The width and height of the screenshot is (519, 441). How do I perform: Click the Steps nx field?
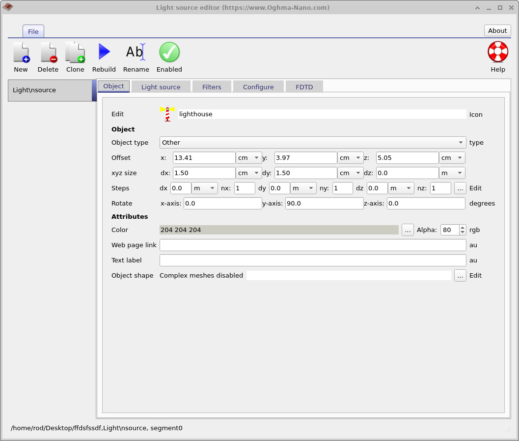tap(245, 188)
